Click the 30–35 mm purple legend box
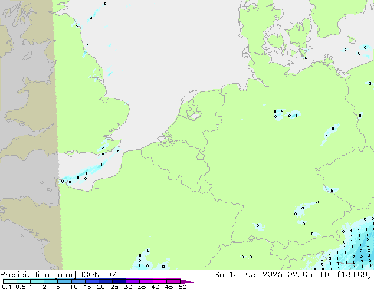Screen dimensions: 374x289 tap(133, 281)
